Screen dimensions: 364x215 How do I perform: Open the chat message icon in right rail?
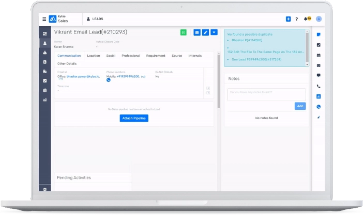pyautogui.click(x=318, y=75)
